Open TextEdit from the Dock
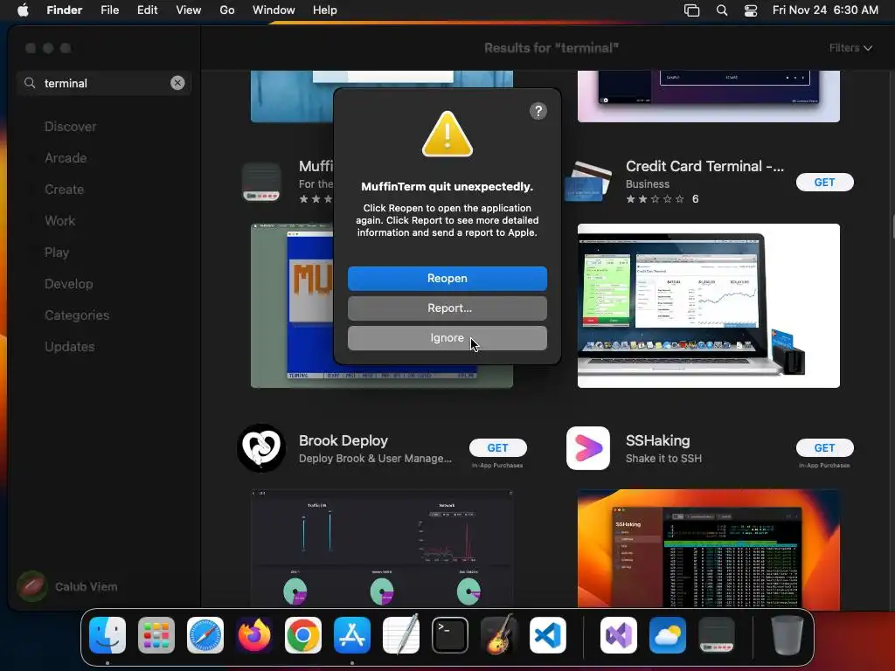This screenshot has width=895, height=671. (x=400, y=635)
